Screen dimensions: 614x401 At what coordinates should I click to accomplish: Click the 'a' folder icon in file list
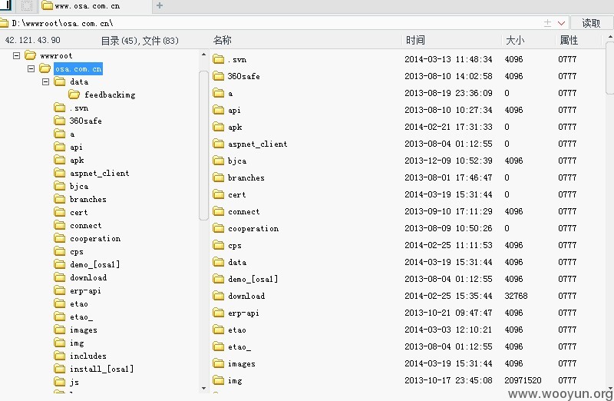click(218, 93)
